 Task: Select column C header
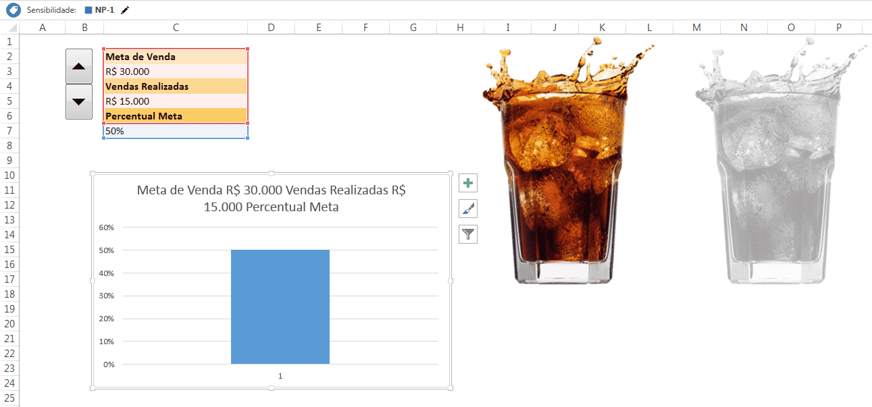click(x=176, y=27)
